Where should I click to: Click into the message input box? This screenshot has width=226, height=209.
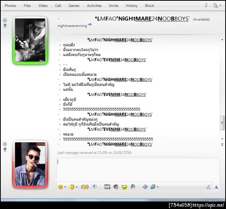tap(138, 170)
